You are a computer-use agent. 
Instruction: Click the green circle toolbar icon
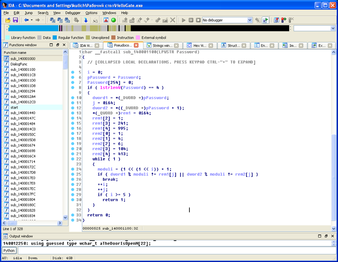coord(113,20)
